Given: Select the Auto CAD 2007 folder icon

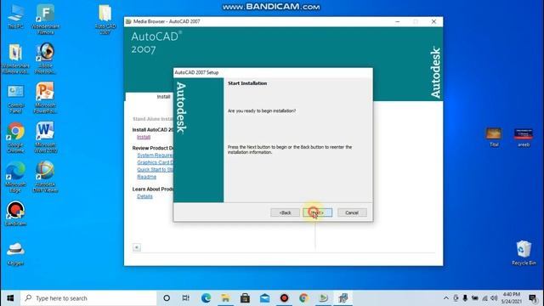Looking at the screenshot, I should 105,19.
